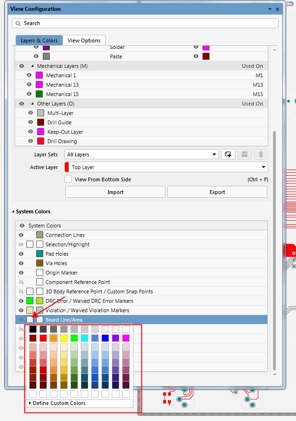Screen dimensions: 296x421
Task: Click the save layer set icon
Action: 244,154
